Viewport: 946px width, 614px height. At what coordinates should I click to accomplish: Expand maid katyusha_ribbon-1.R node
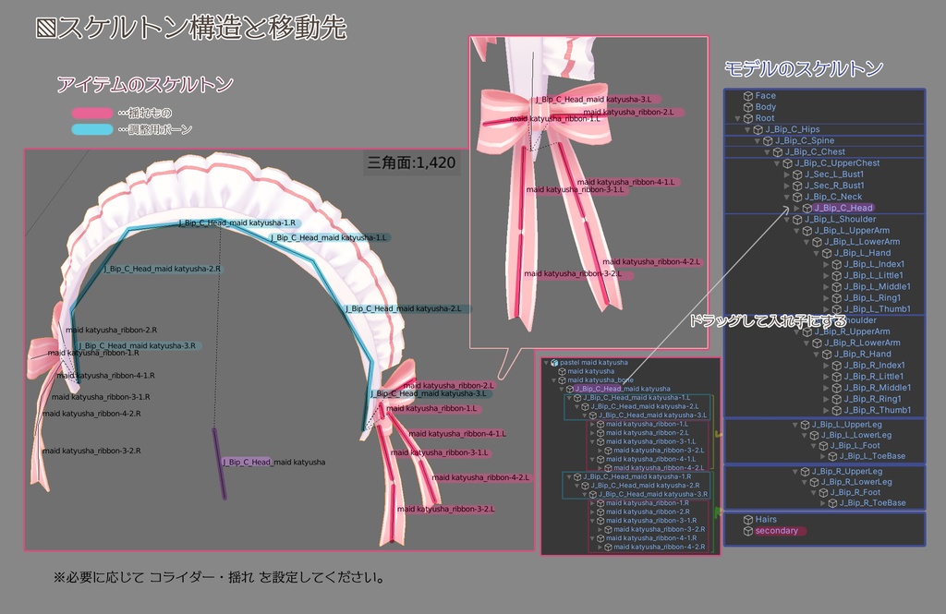(592, 503)
